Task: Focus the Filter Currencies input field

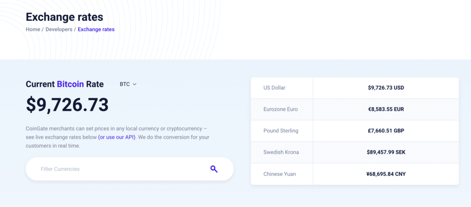Action: coord(129,169)
